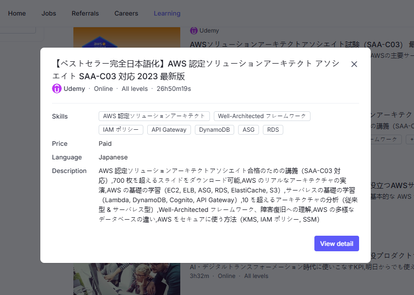The image size is (414, 295).
Task: Click the 'Paid' price value
Action: tap(105, 144)
